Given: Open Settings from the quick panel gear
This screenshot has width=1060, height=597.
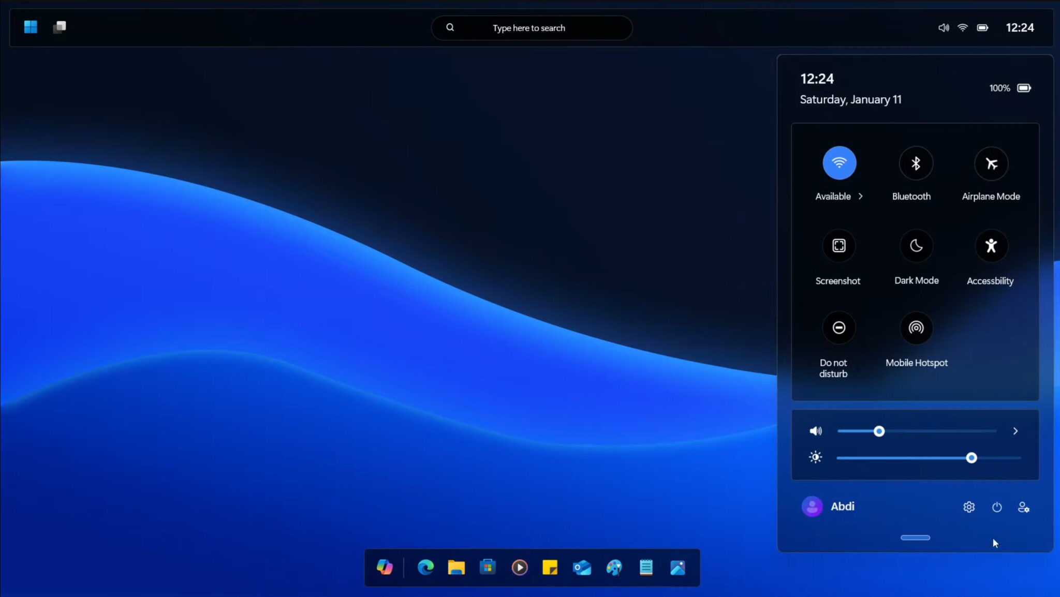Looking at the screenshot, I should (969, 506).
